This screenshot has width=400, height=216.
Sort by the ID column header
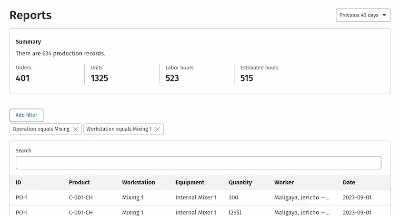pos(19,182)
